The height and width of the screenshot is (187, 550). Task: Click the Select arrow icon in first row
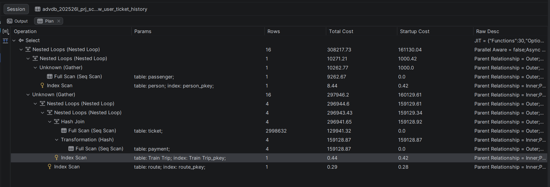point(21,40)
